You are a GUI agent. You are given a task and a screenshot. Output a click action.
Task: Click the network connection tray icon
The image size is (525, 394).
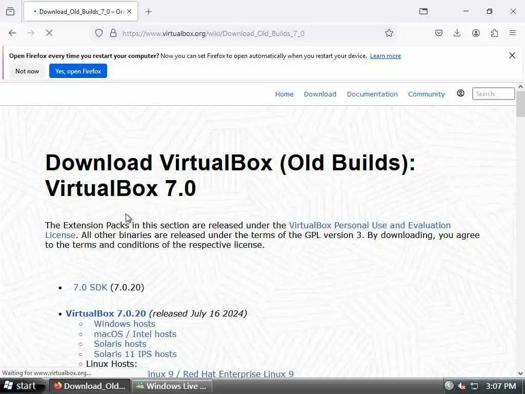(x=474, y=386)
